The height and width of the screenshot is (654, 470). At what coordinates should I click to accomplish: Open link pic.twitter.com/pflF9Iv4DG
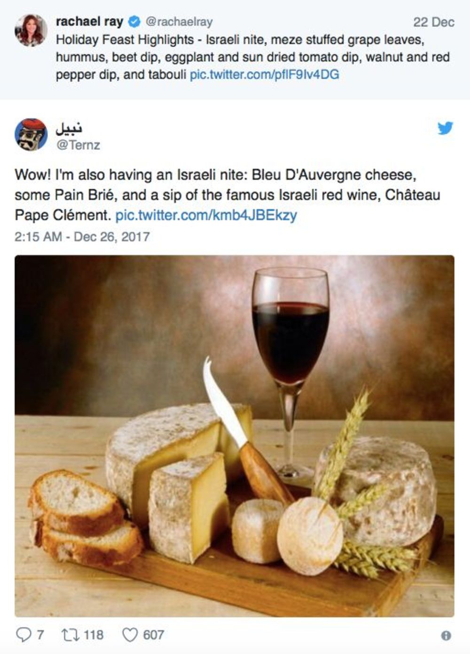click(264, 74)
